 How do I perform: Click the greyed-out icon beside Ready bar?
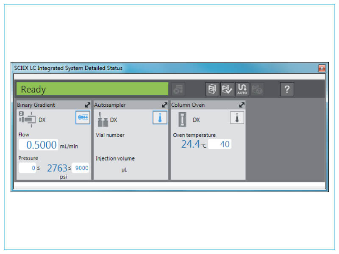pos(178,89)
